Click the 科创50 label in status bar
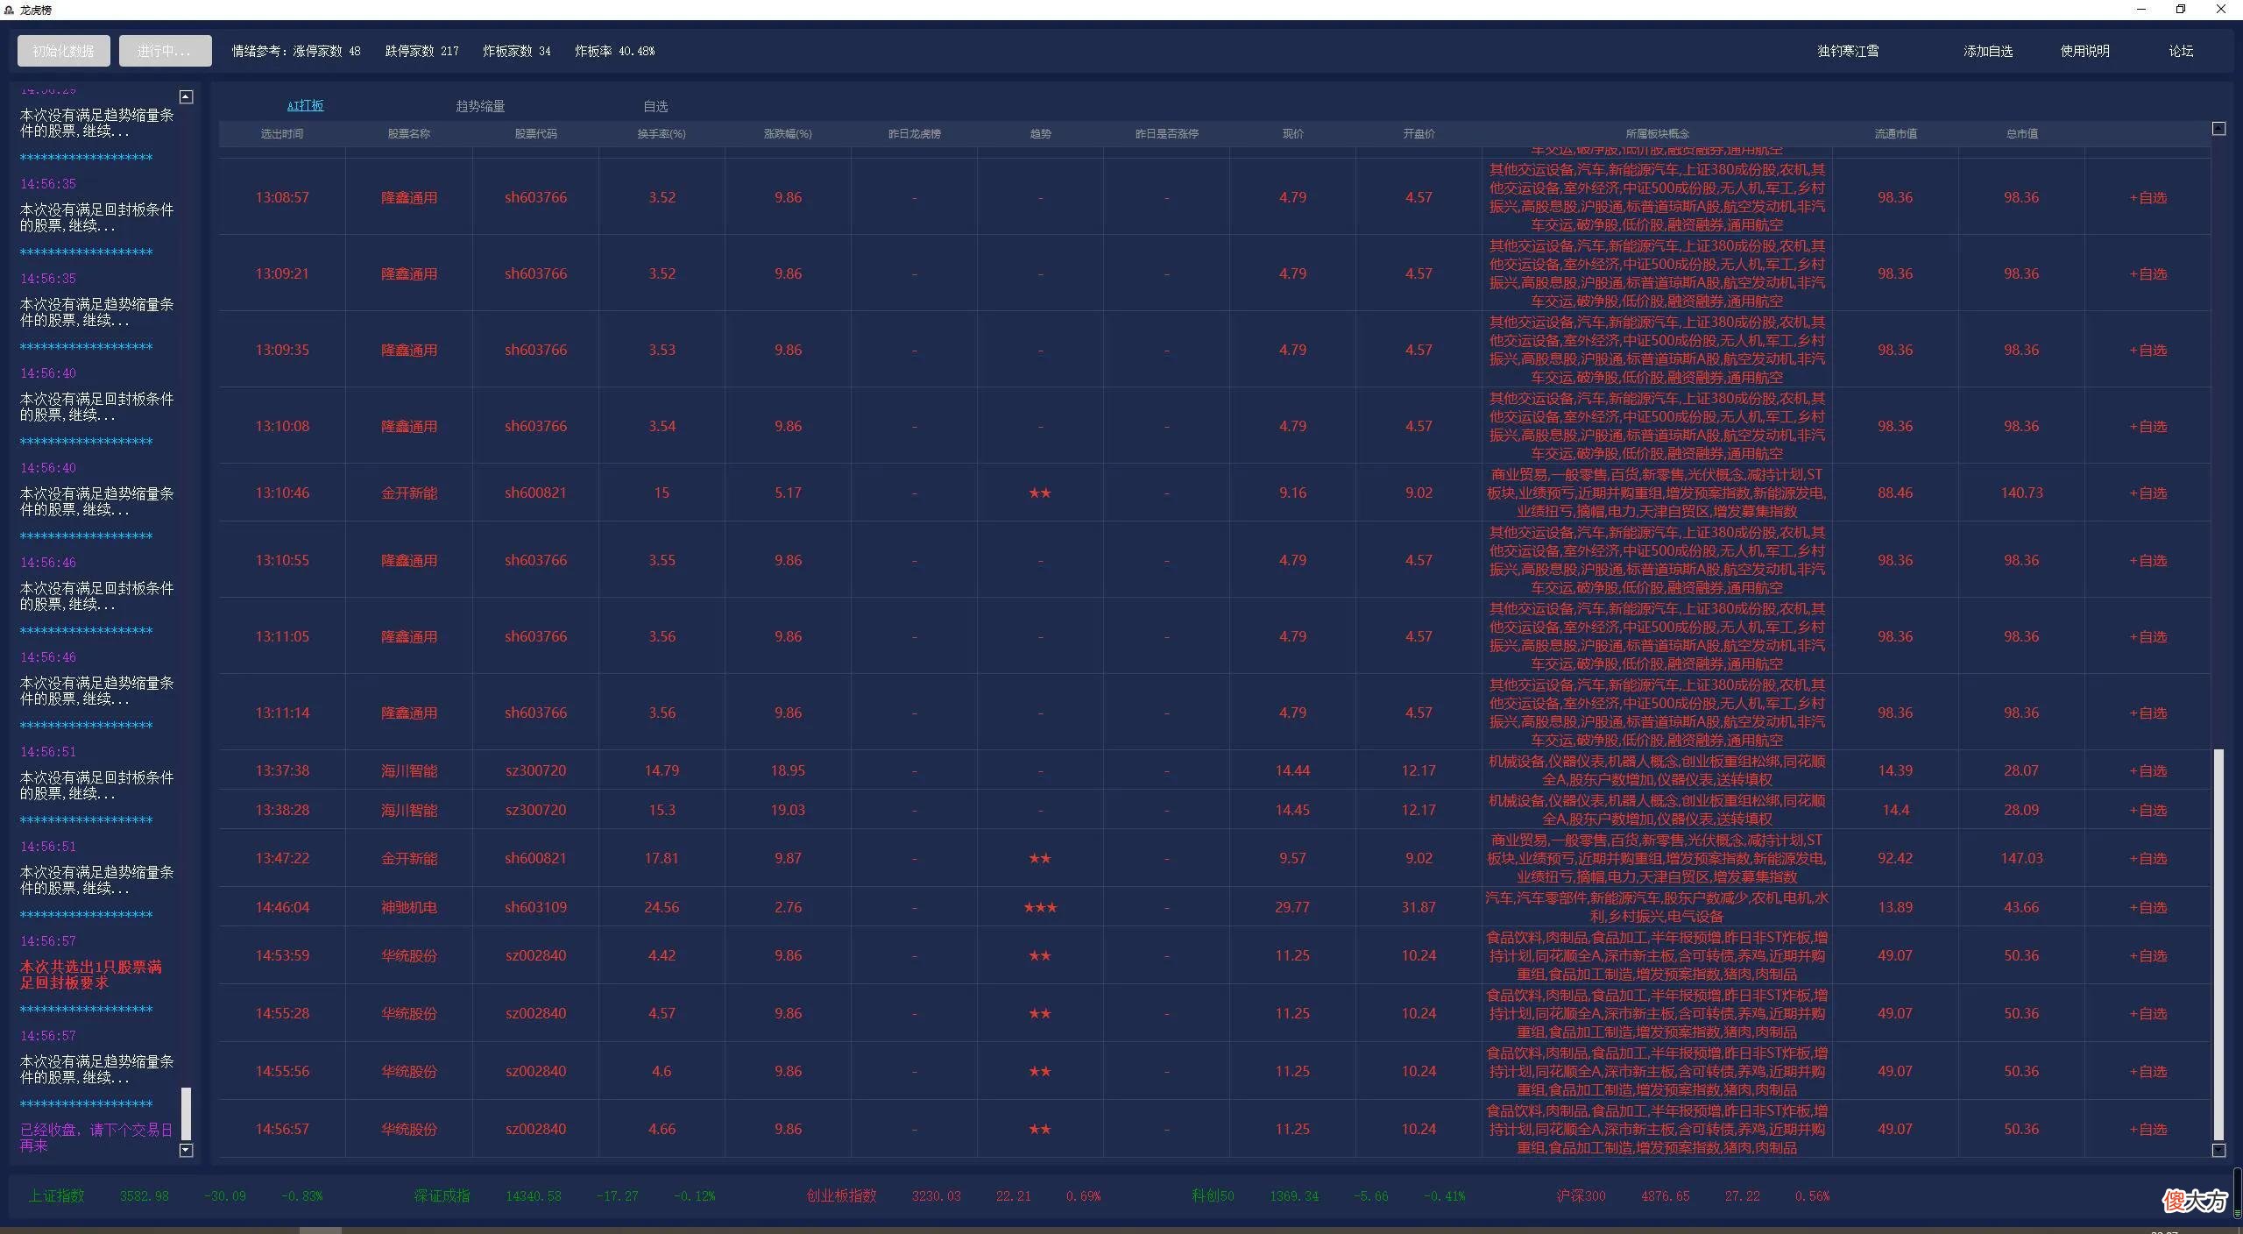This screenshot has height=1234, width=2243. click(x=1213, y=1195)
